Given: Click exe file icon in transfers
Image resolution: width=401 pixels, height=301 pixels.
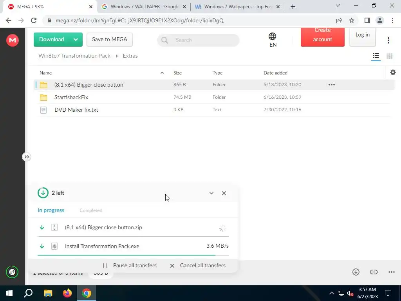Looking at the screenshot, I should [54, 246].
